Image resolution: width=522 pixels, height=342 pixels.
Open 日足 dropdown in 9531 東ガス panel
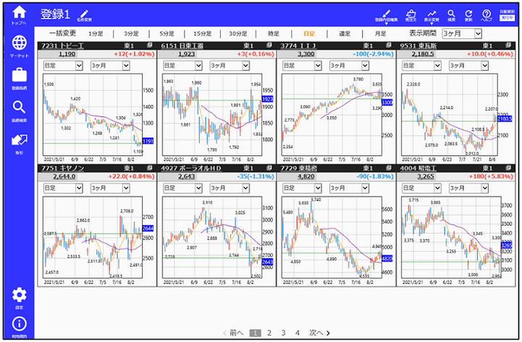click(422, 66)
